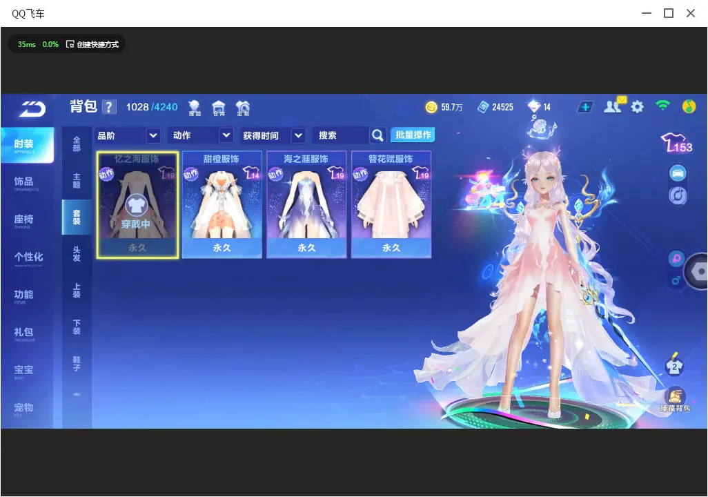Viewport: 708px width, 497px height.
Task: Click the 24525 coupon amount
Action: pos(502,107)
